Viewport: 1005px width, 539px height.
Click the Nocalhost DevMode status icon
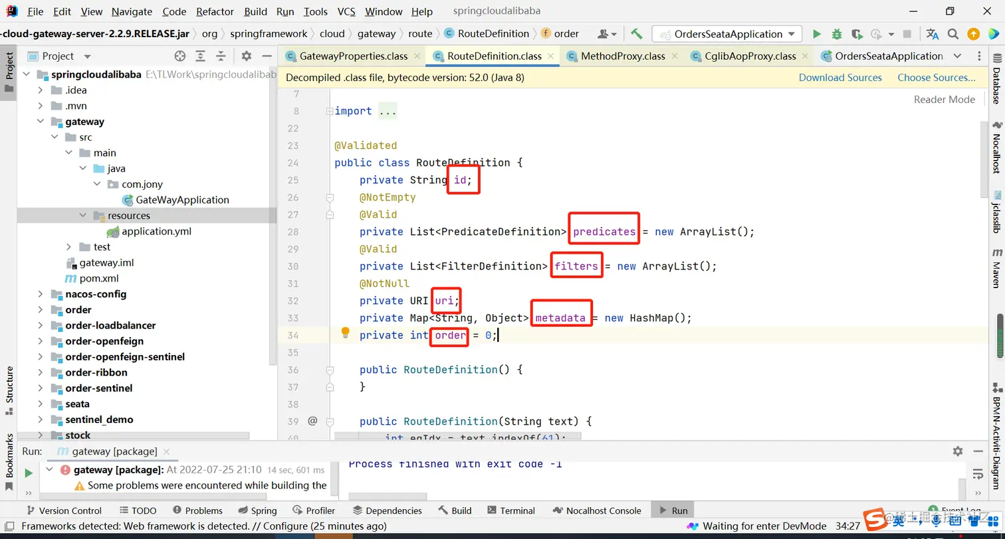693,526
